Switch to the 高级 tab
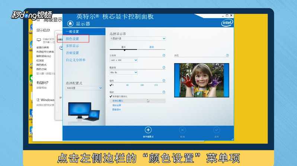The height and width of the screenshot is (166, 297). click(x=151, y=47)
